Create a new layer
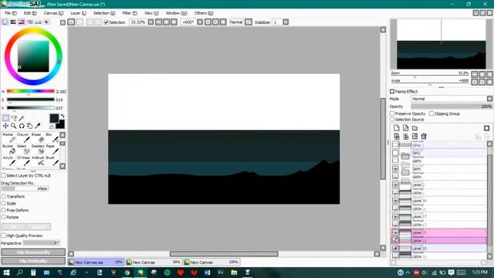The height and width of the screenshot is (278, 494). click(x=396, y=128)
